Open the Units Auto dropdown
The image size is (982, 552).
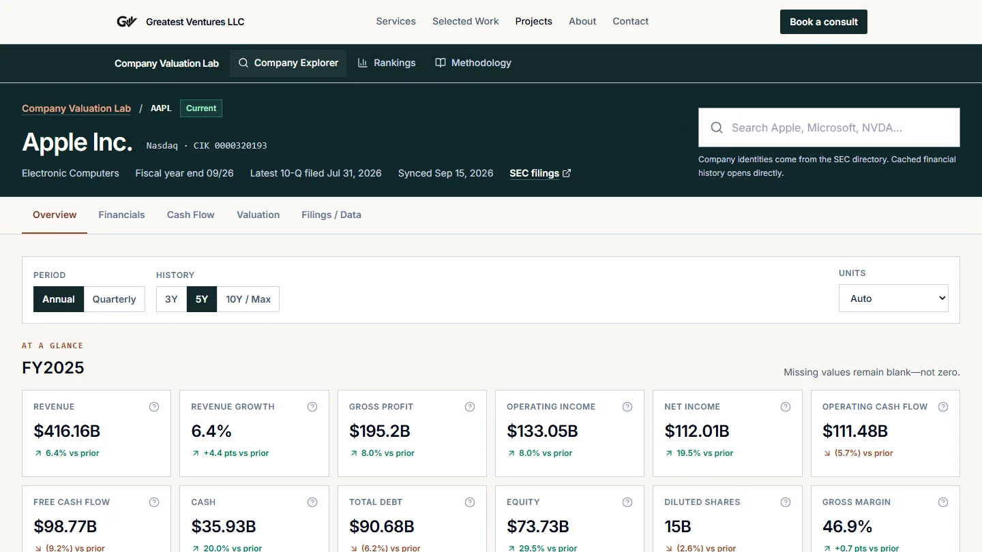[893, 298]
